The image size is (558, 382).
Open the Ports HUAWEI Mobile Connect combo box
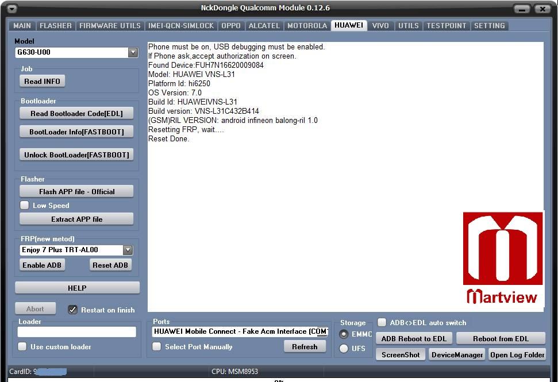(240, 331)
